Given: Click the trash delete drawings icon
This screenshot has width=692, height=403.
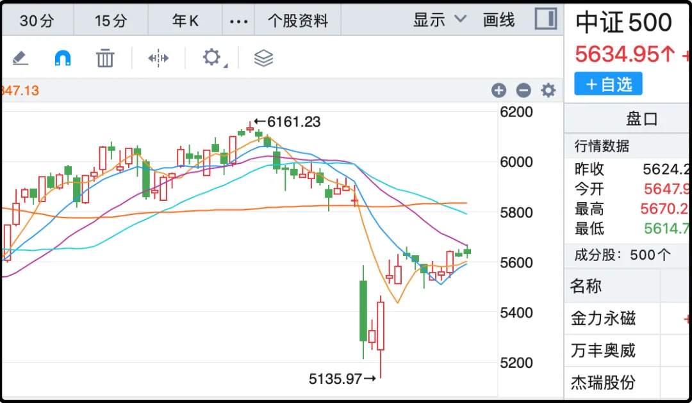Looking at the screenshot, I should 105,58.
